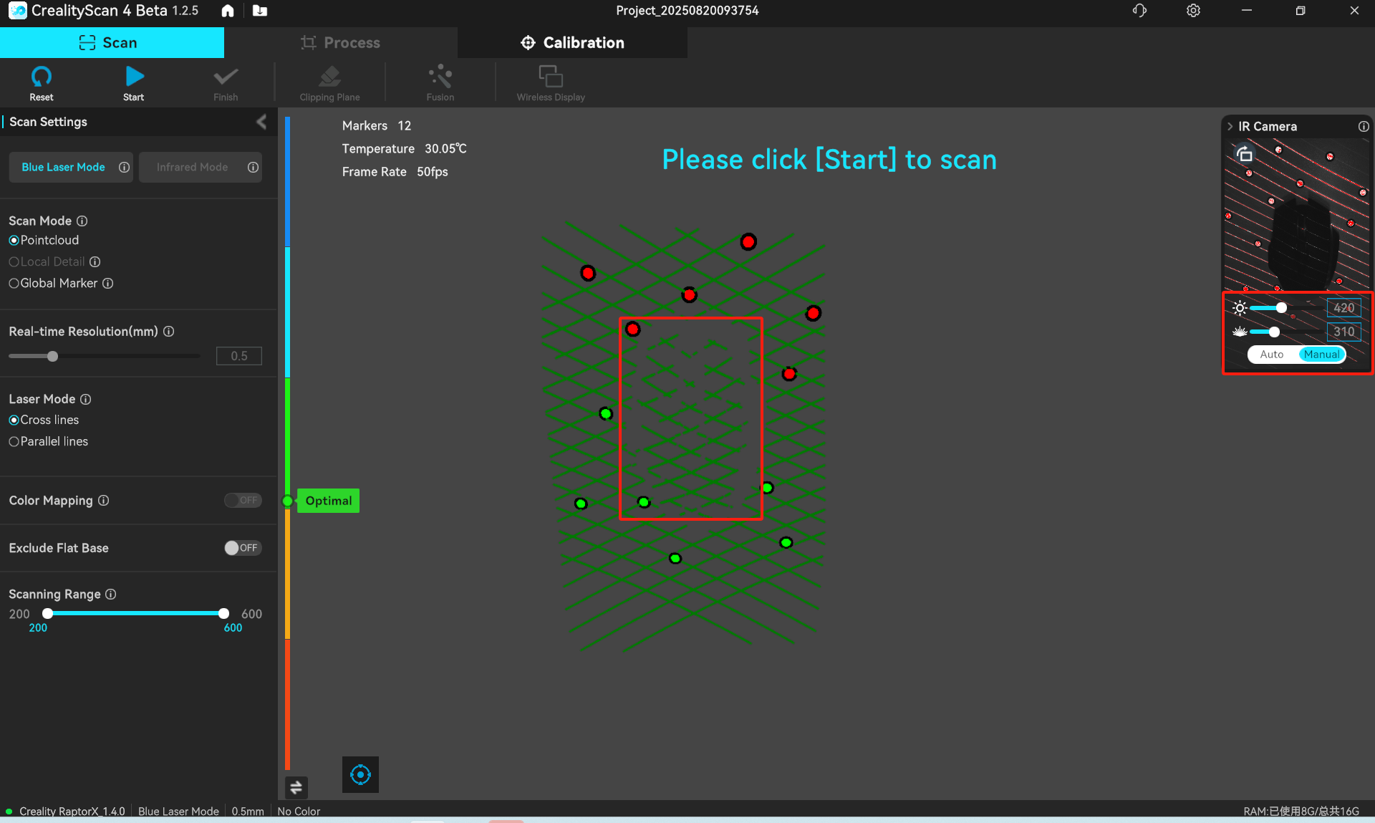Viewport: 1375px width, 823px height.
Task: Click the recenter view target icon
Action: click(x=360, y=774)
